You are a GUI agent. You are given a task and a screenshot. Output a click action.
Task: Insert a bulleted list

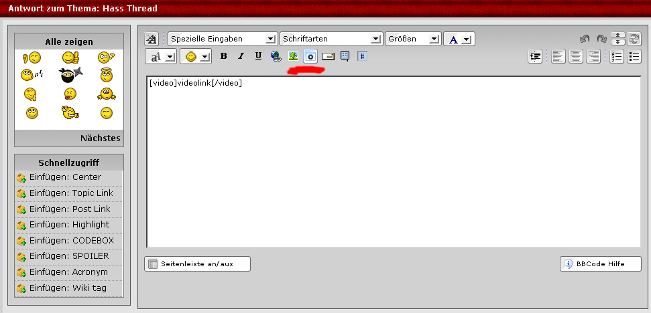click(x=634, y=56)
